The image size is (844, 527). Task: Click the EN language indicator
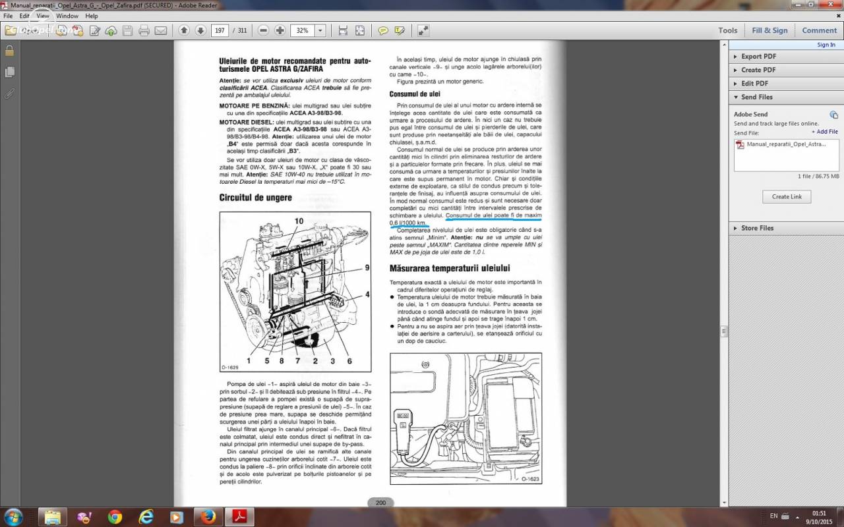click(773, 516)
